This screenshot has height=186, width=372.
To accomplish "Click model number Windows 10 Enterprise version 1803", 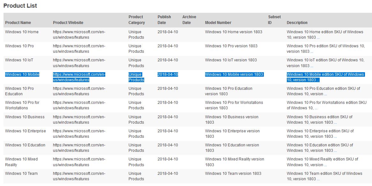I will 233,134.
